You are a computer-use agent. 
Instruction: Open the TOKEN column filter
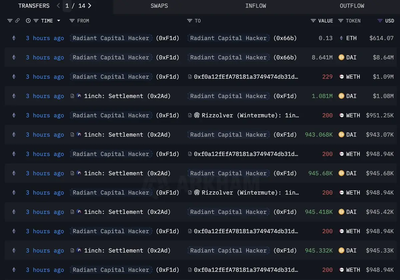tap(341, 21)
